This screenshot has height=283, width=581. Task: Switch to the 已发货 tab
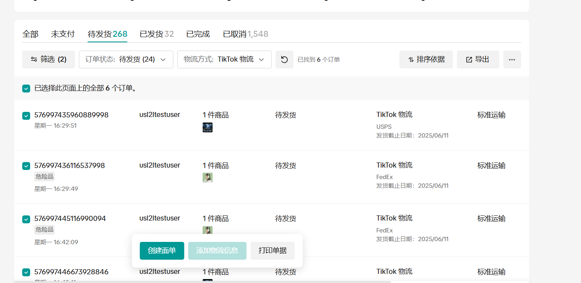pyautogui.click(x=156, y=34)
